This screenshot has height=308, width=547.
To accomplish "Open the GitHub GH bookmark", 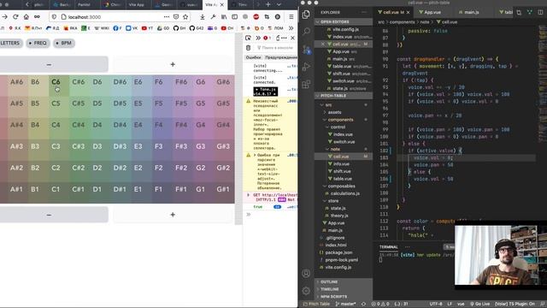I will click(x=179, y=28).
